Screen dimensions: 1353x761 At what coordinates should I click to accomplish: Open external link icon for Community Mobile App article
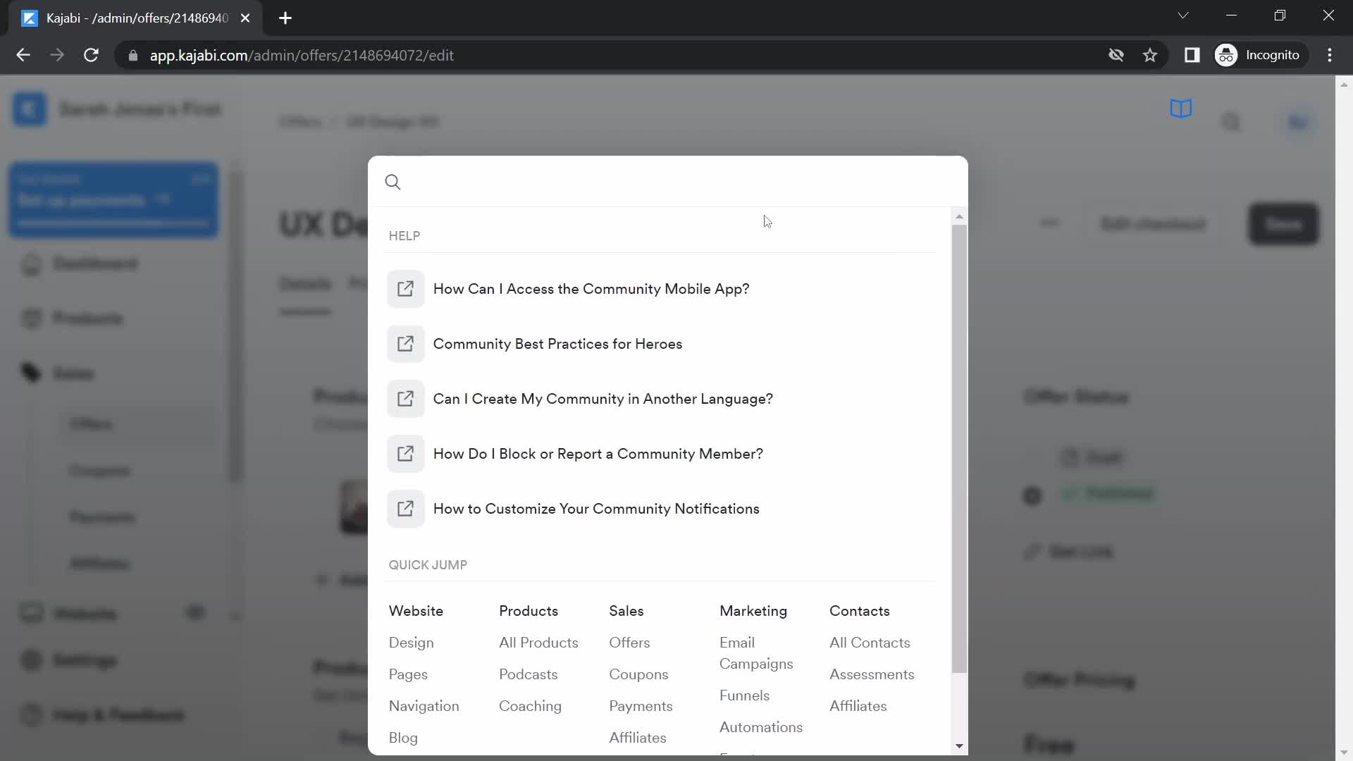coord(405,289)
